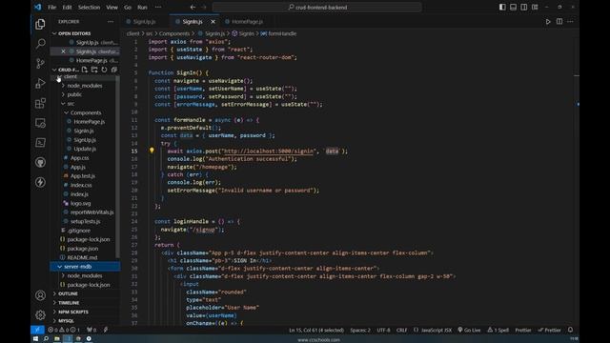Open the Extensions view
610x343 pixels.
pyautogui.click(x=40, y=103)
